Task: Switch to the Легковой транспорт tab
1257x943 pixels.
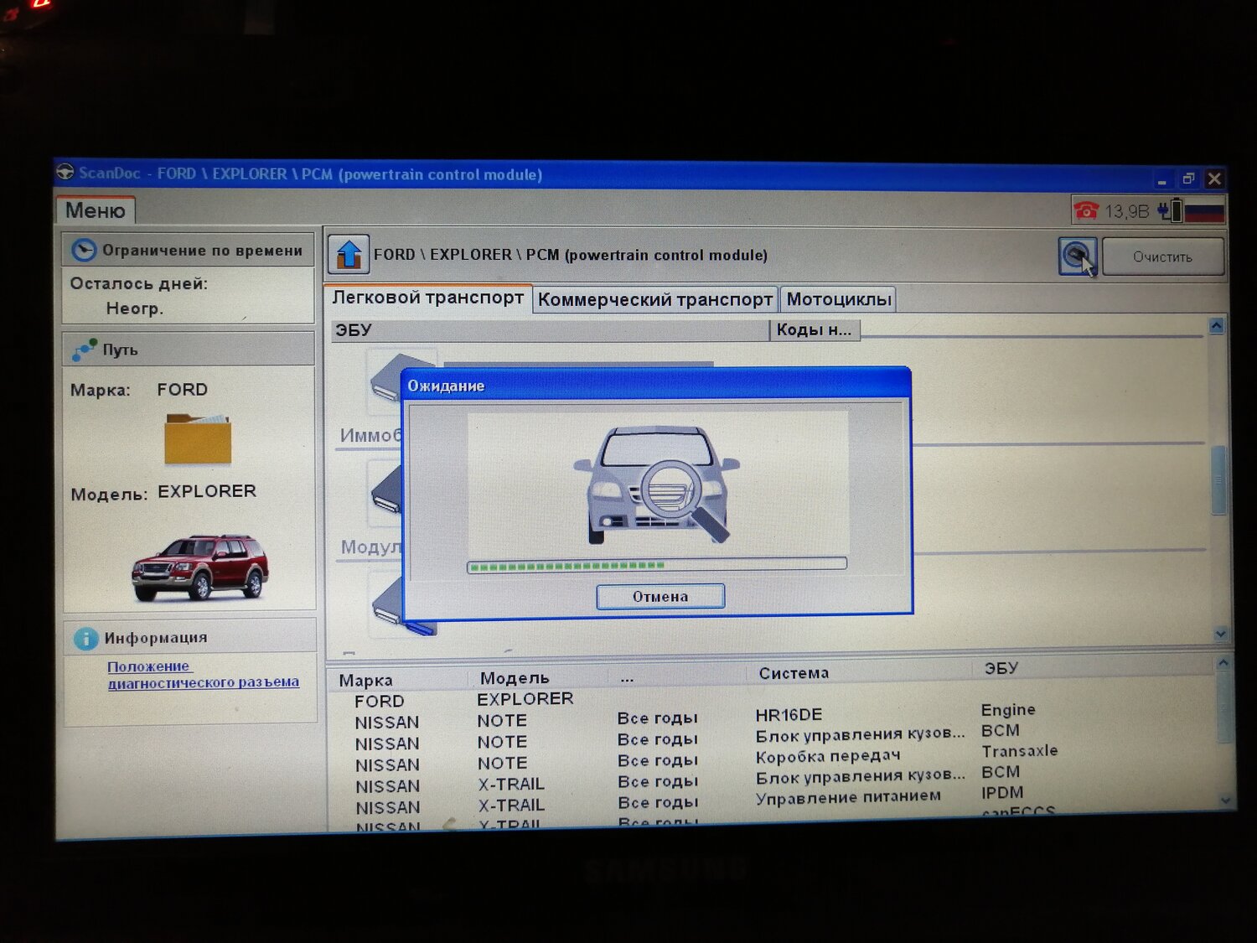Action: (427, 298)
